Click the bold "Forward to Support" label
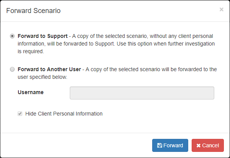This screenshot has width=230, height=158. 43,36
